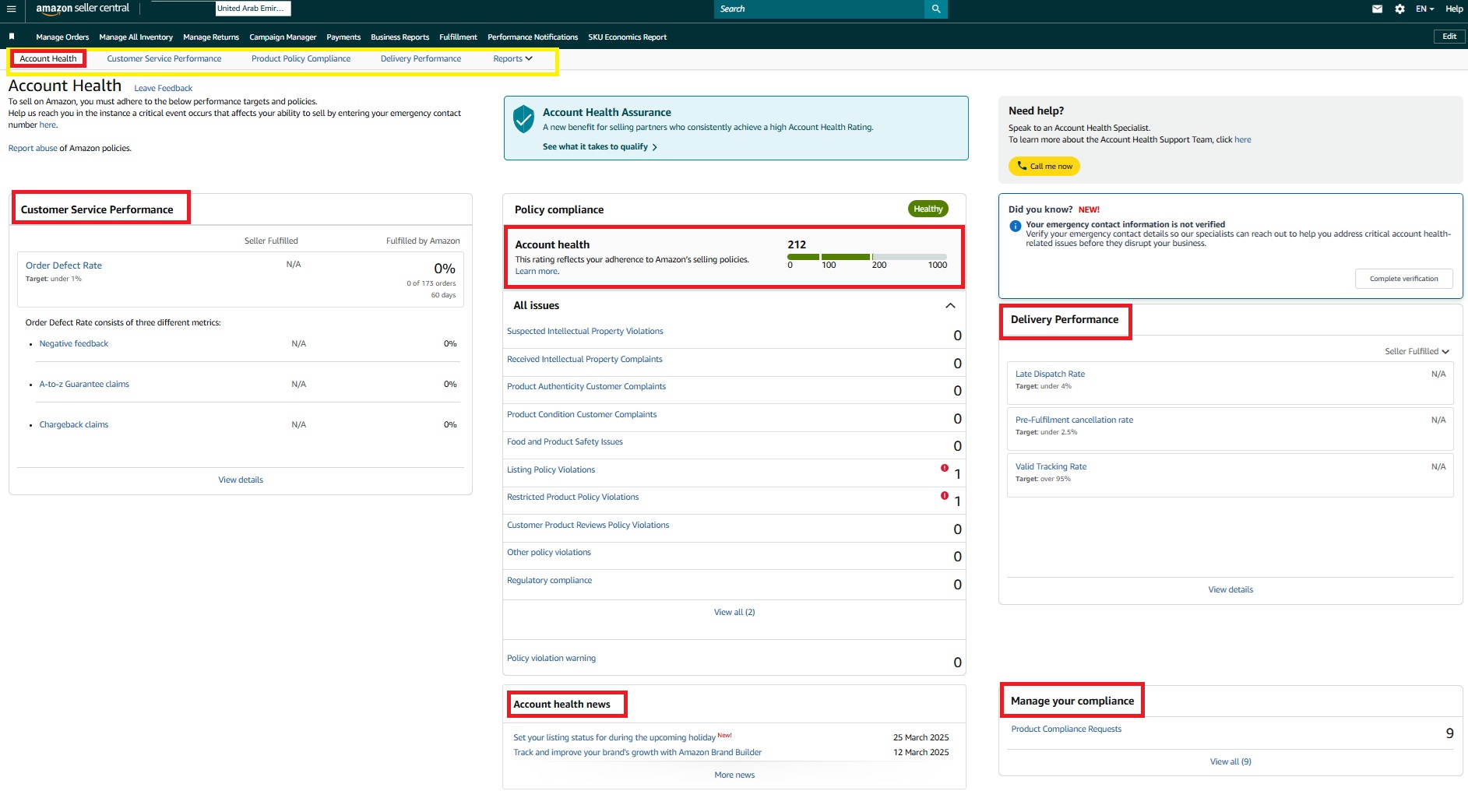Open the Help link
This screenshot has width=1468, height=805.
[x=1453, y=9]
